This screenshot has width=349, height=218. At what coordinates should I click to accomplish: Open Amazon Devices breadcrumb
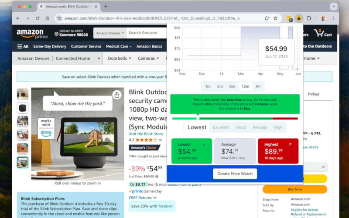pyautogui.click(x=34, y=58)
